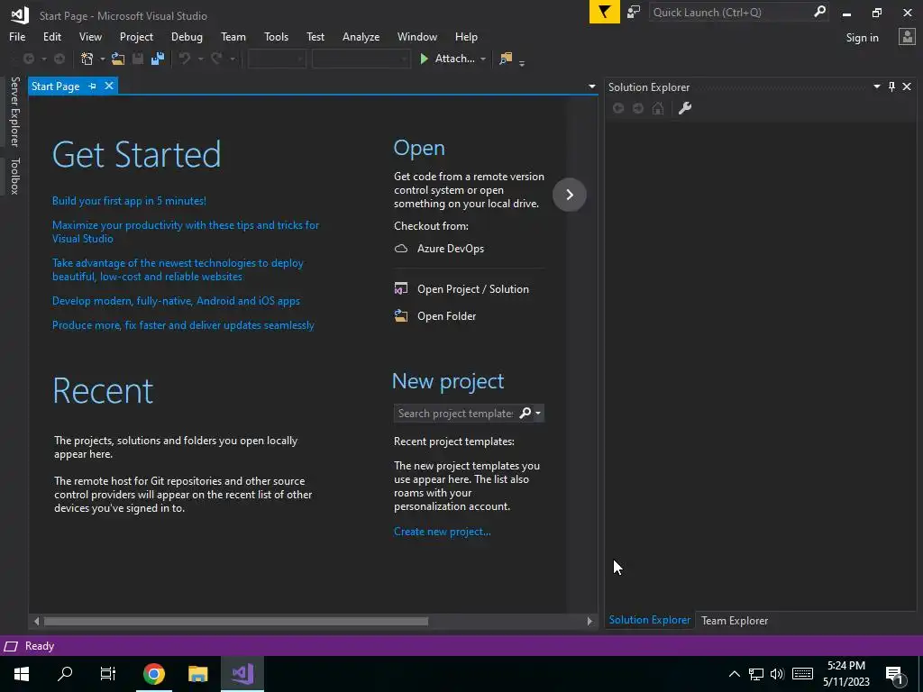Open the Help menu

click(466, 36)
